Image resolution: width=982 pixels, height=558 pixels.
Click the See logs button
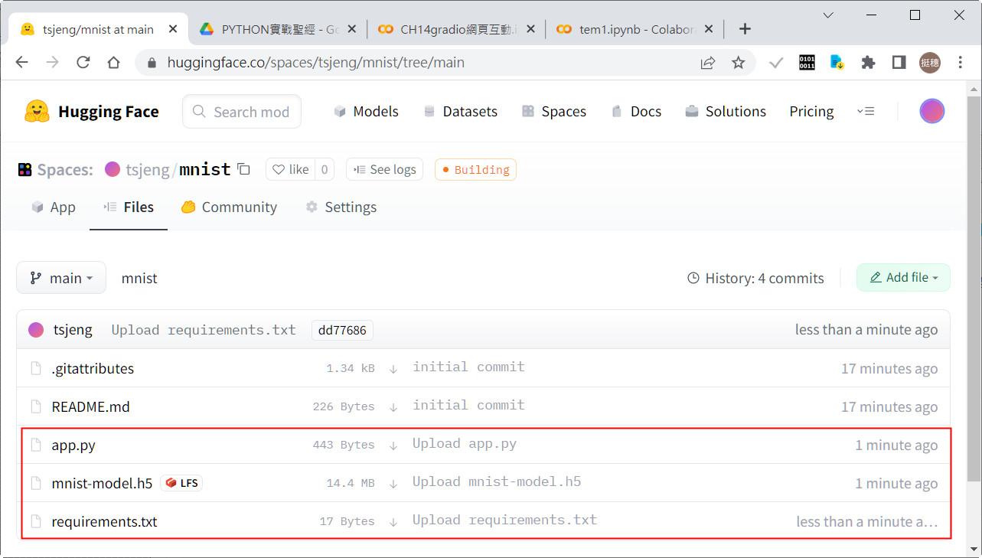tap(385, 169)
